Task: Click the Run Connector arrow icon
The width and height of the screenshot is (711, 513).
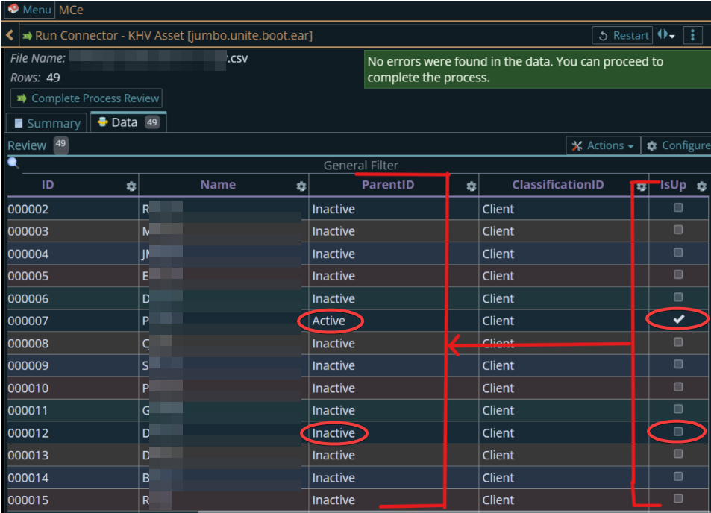Action: (27, 35)
